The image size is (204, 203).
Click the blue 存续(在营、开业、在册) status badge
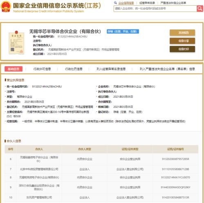123,31
